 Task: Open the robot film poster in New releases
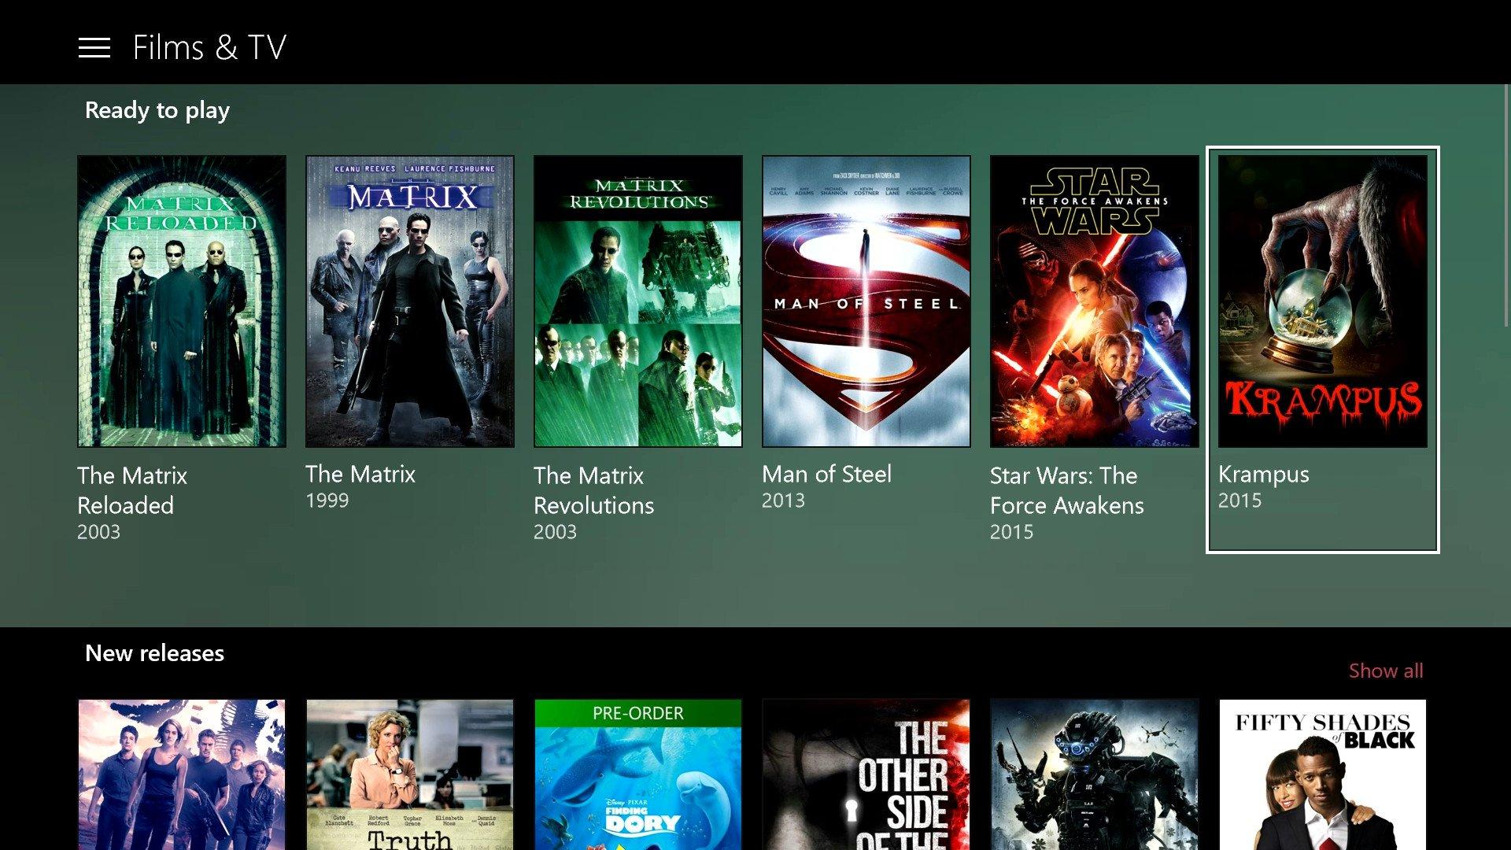1094,775
